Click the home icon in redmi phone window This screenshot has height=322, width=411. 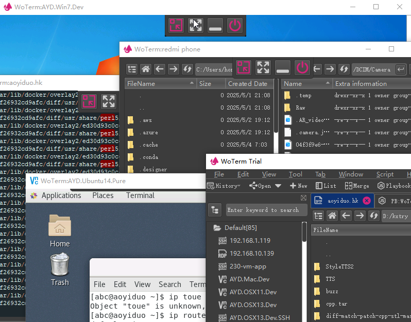(146, 69)
